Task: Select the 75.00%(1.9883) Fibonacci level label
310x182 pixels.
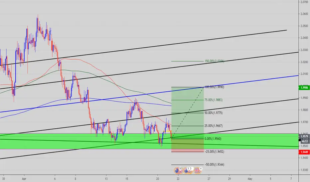Action: click(x=214, y=100)
